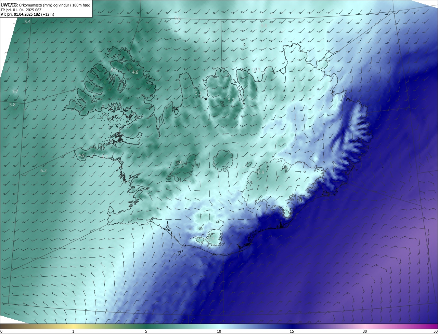Click the '(+12 h)' forecast offset
Viewport: 438px width, 334px height.
[47, 14]
